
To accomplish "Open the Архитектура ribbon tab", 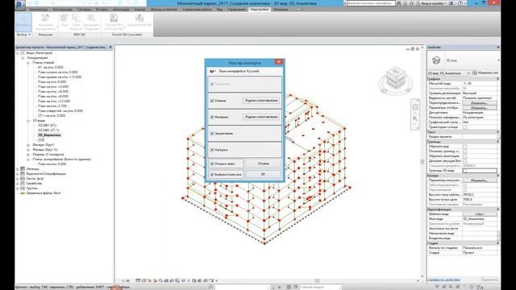I will 38,10.
